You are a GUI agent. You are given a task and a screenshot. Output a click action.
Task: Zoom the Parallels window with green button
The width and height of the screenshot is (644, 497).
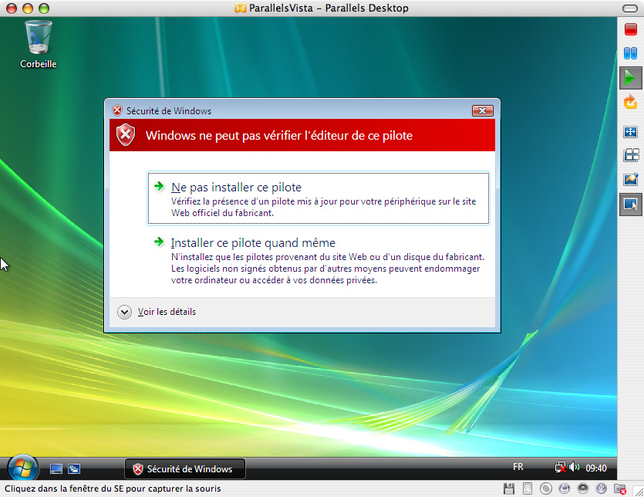(43, 8)
